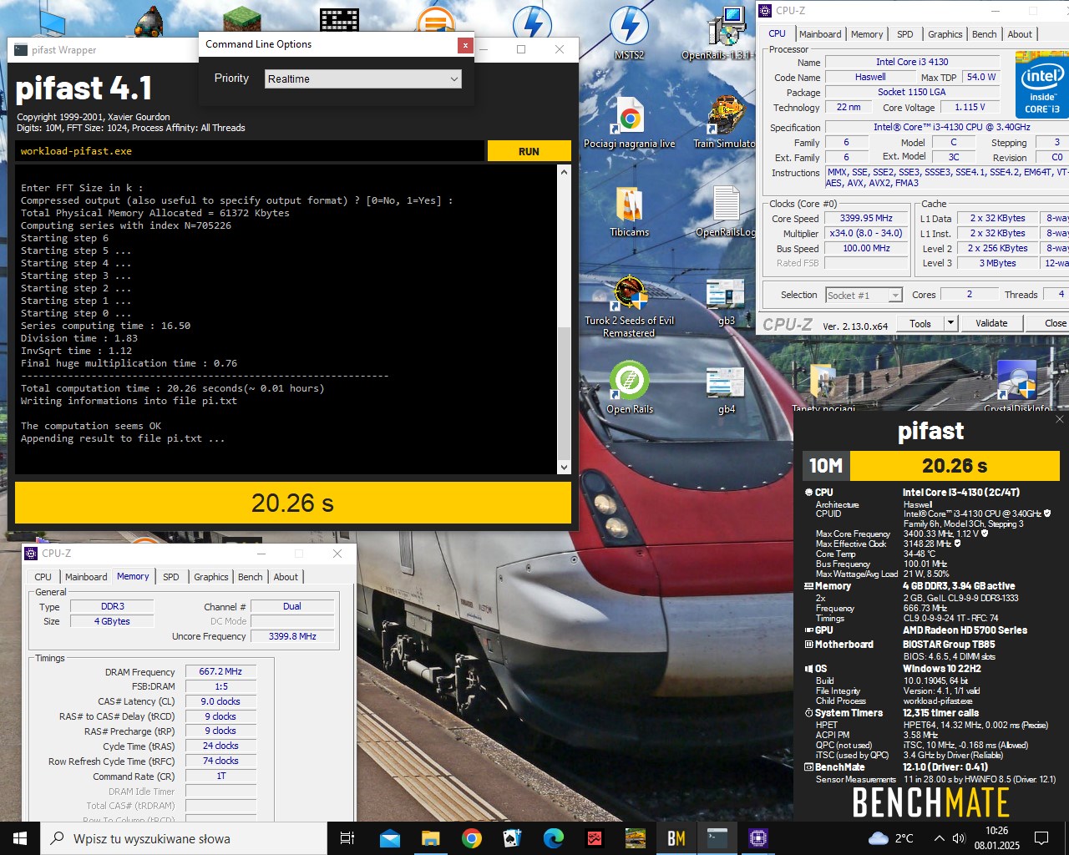Click the pifast console scrollbar up arrow
Image resolution: width=1069 pixels, height=855 pixels.
565,172
